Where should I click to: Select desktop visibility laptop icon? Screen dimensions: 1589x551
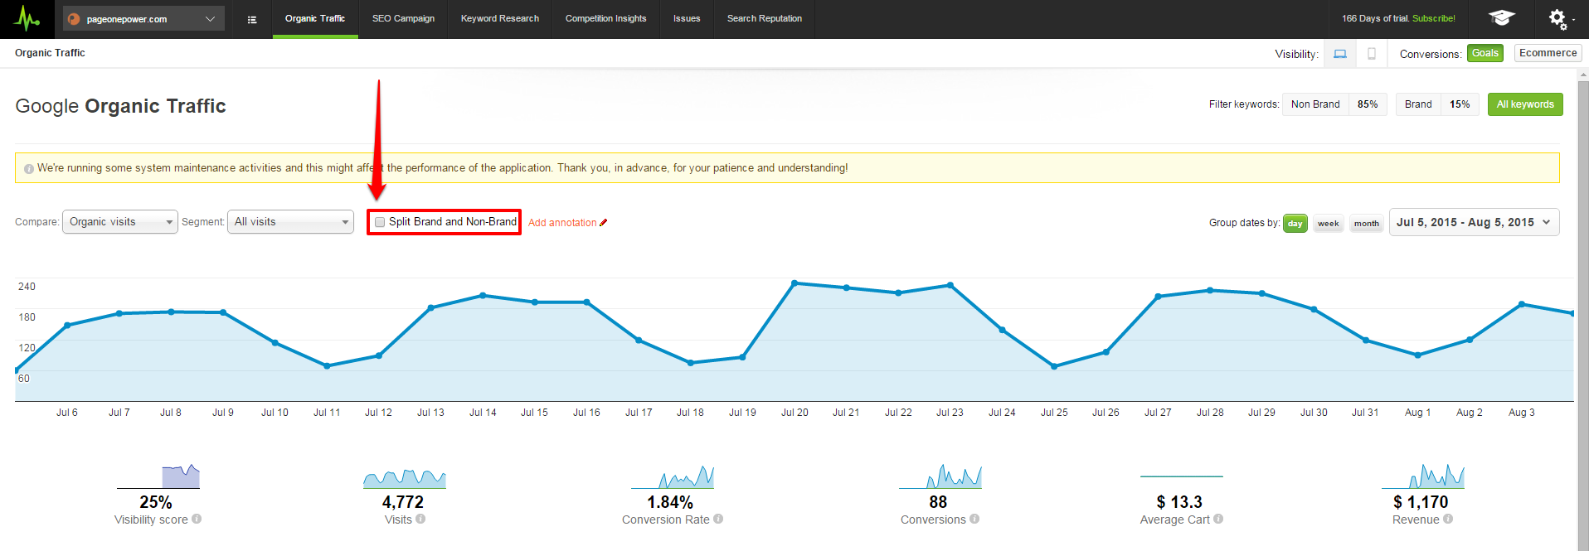coord(1340,54)
